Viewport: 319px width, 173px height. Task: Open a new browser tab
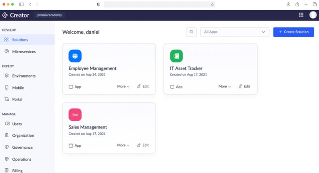[306, 4]
